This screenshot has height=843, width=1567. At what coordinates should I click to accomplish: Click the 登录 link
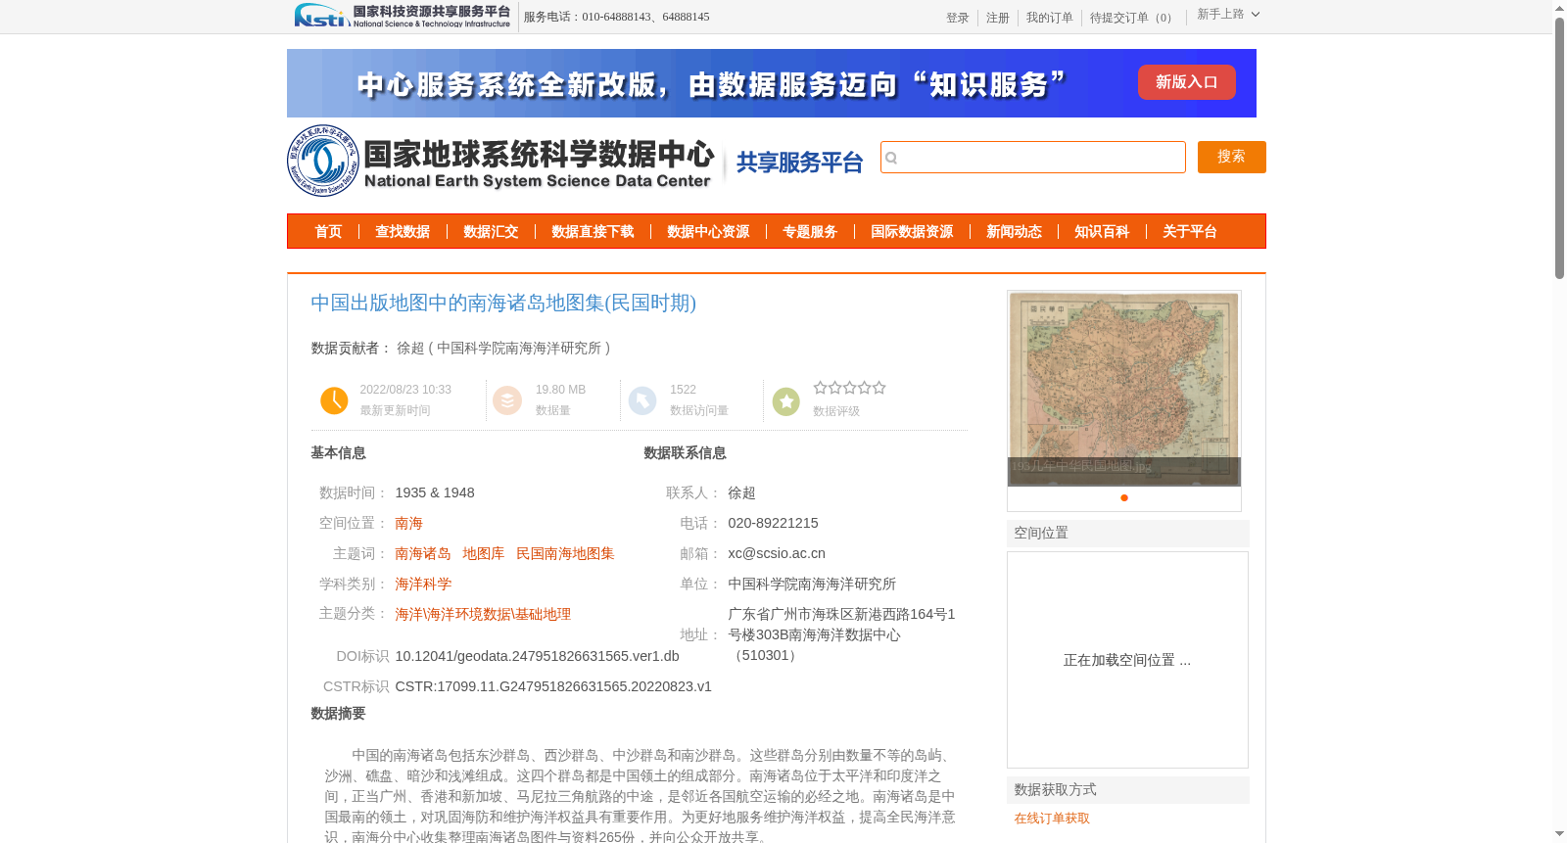[957, 18]
